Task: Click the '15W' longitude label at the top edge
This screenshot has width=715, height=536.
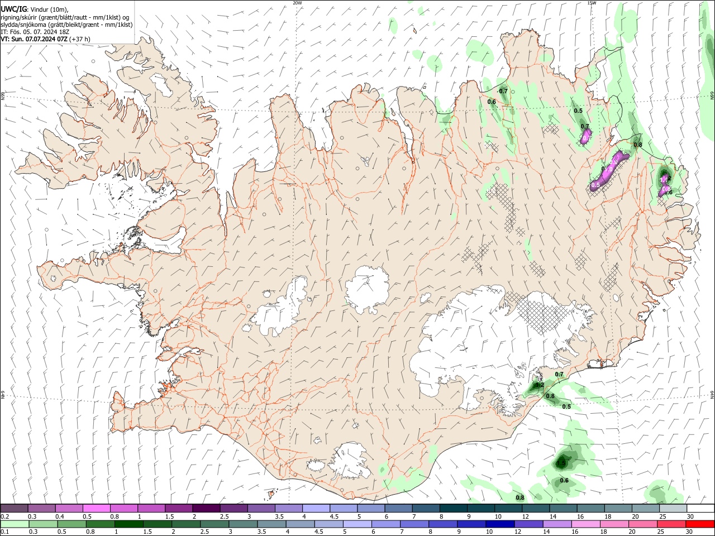Action: click(592, 3)
